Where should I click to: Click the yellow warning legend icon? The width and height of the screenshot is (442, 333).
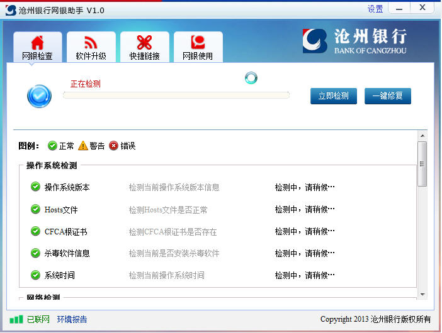[x=83, y=146]
